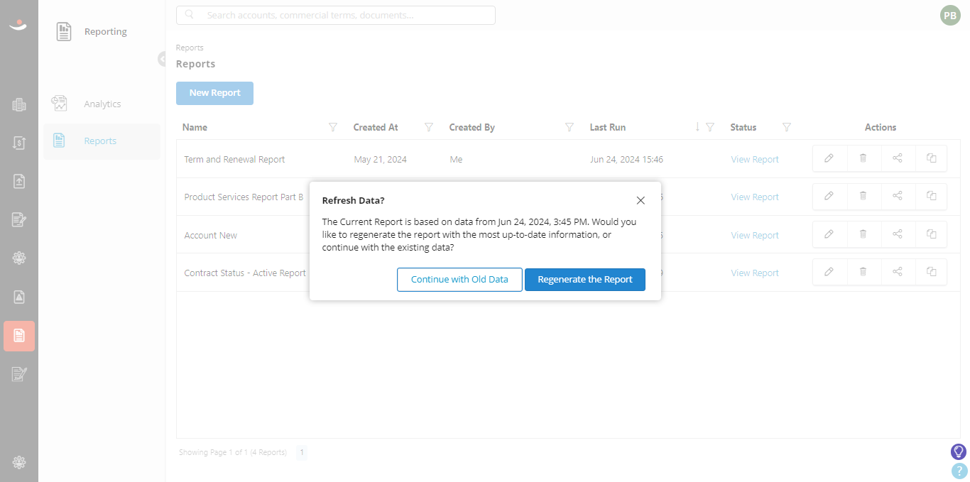Click 'May 21, 2024' created date
The width and height of the screenshot is (970, 482).
click(381, 160)
